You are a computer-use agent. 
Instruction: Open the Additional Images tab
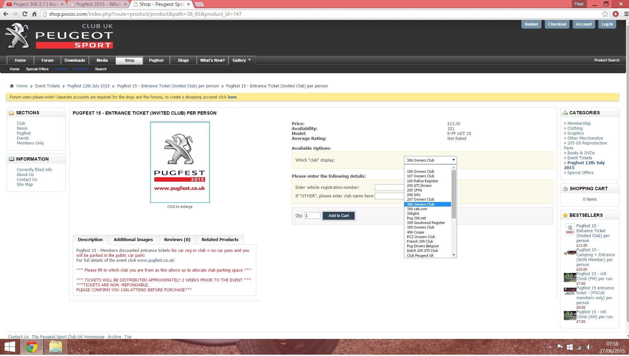click(x=133, y=239)
